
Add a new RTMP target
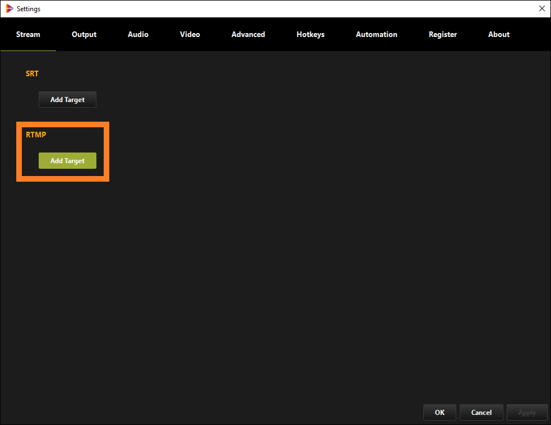(67, 160)
